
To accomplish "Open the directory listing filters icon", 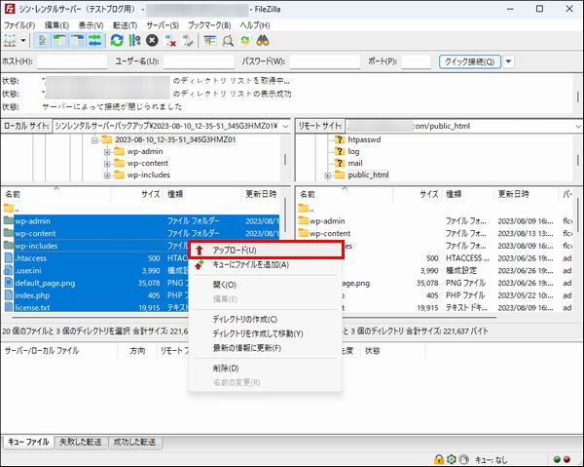I will point(210,40).
